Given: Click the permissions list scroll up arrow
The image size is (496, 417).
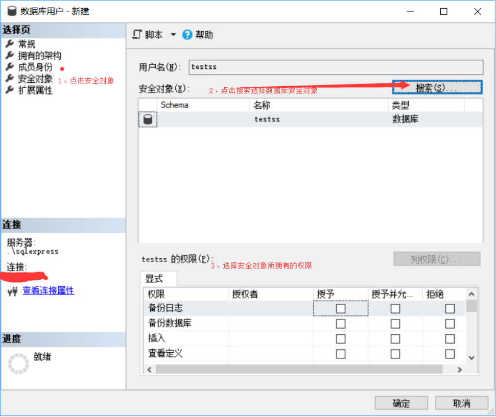Looking at the screenshot, I should [471, 294].
